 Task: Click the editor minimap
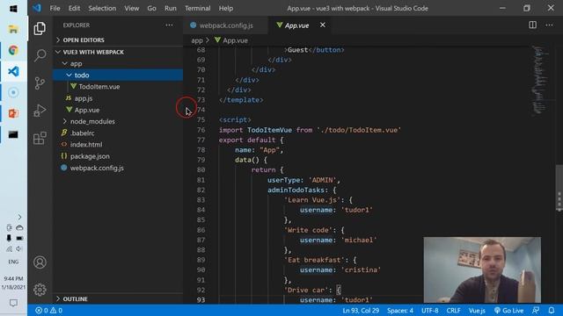[x=540, y=80]
